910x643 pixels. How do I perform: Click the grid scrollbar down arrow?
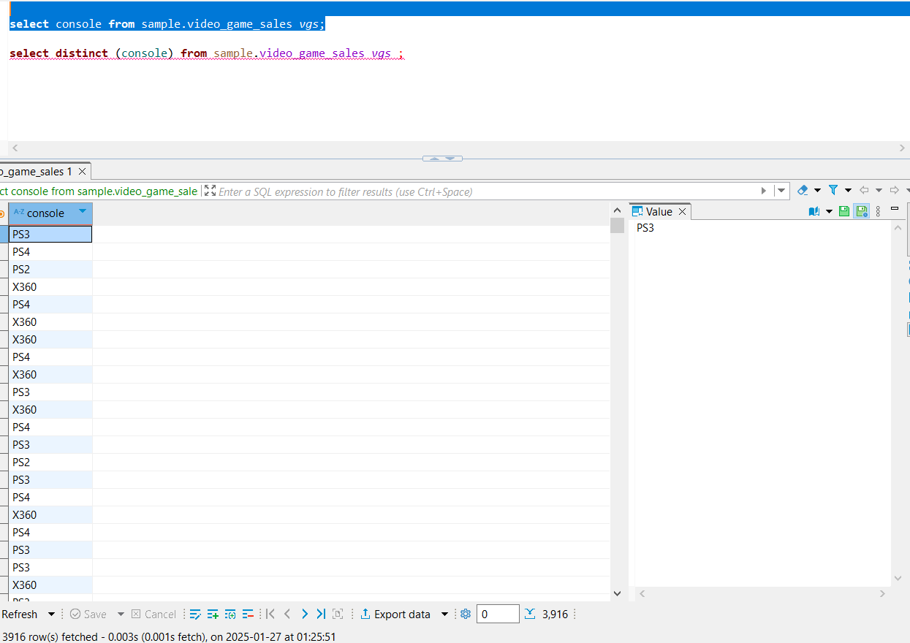617,593
